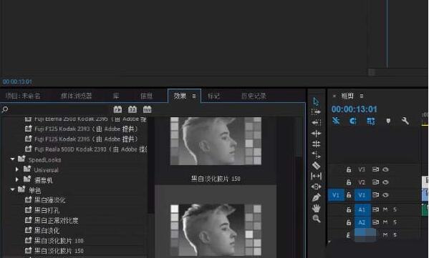Select the Hand tool
This screenshot has height=258, width=429.
pos(316,208)
